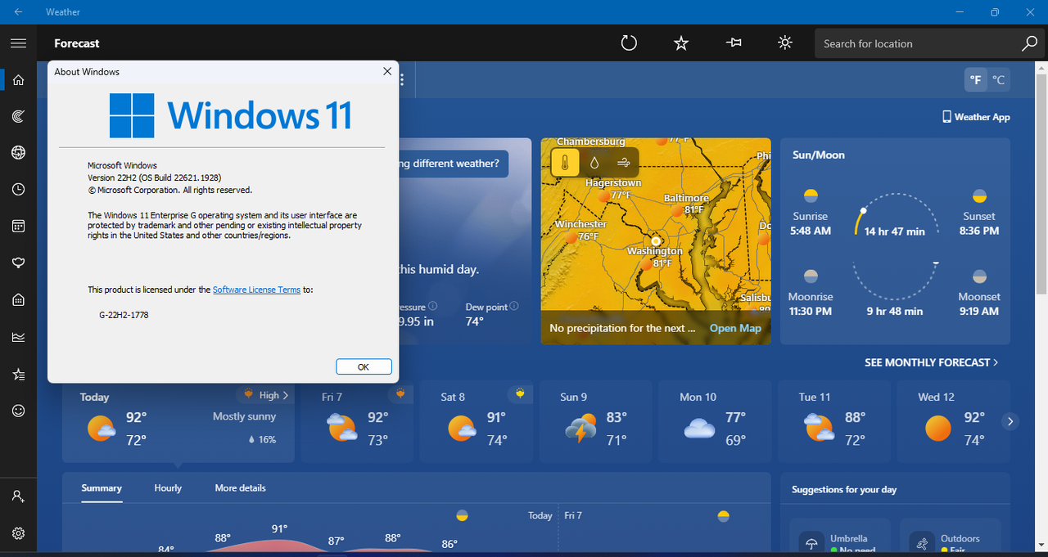This screenshot has height=557, width=1048.
Task: Open Favorites star-list icon in sidebar
Action: pyautogui.click(x=18, y=374)
